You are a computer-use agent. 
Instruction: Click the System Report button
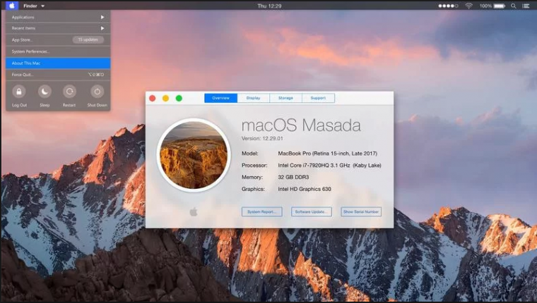tap(262, 211)
